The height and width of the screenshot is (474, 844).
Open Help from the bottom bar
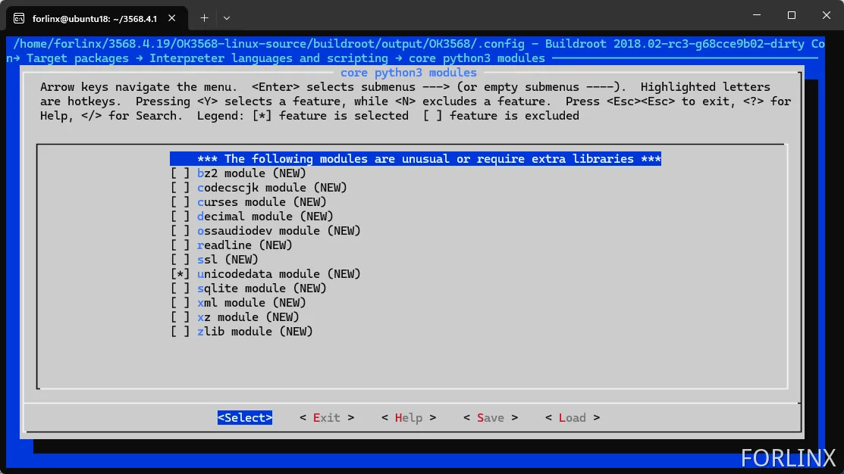pos(409,418)
